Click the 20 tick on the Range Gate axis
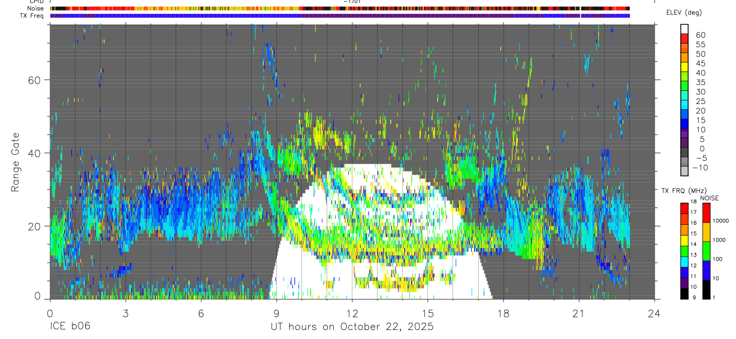The image size is (736, 339). 34,226
